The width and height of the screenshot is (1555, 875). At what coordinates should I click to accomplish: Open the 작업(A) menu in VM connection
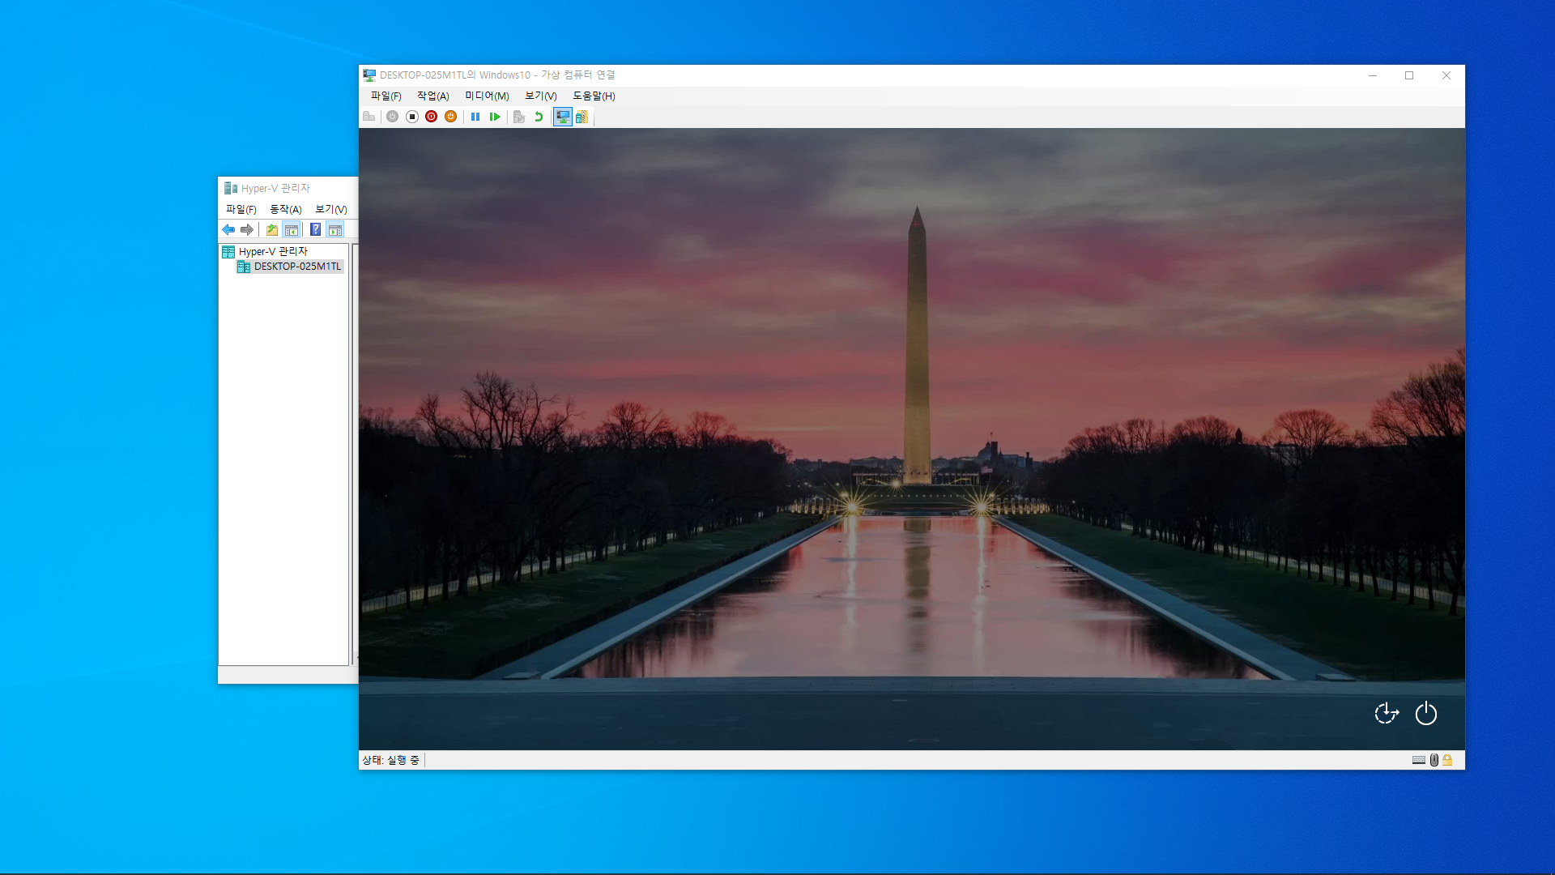click(432, 96)
